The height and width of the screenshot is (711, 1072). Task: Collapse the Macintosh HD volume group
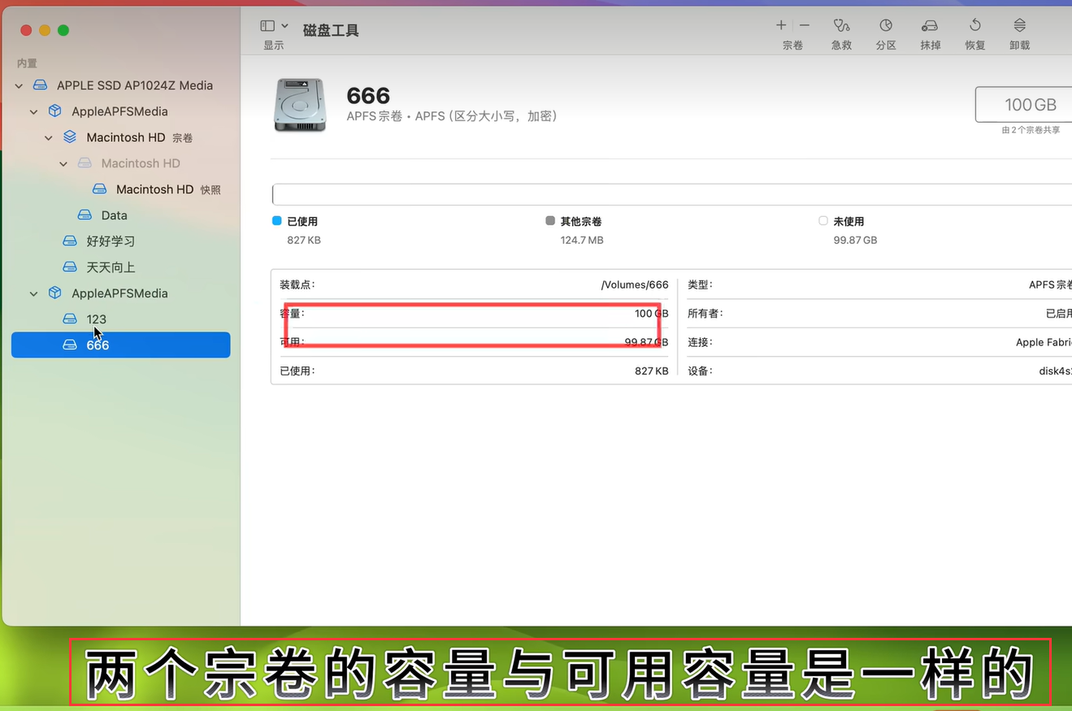click(49, 137)
